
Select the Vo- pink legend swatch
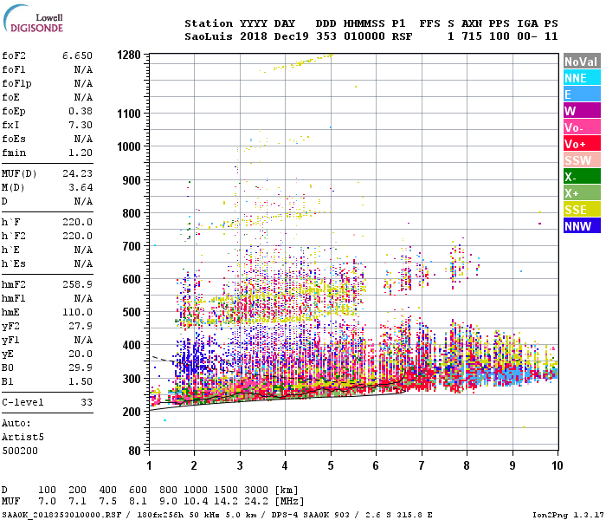582,127
